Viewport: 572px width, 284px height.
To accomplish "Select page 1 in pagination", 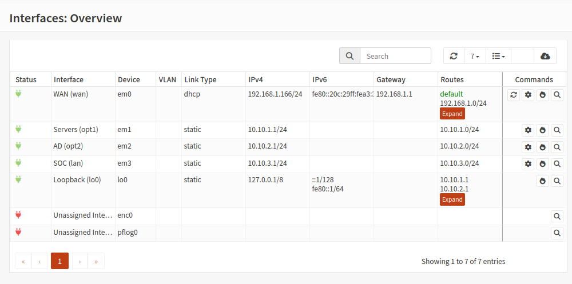I will point(59,261).
